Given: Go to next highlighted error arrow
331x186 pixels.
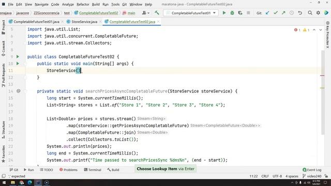Looking at the screenshot, I should [321, 30].
